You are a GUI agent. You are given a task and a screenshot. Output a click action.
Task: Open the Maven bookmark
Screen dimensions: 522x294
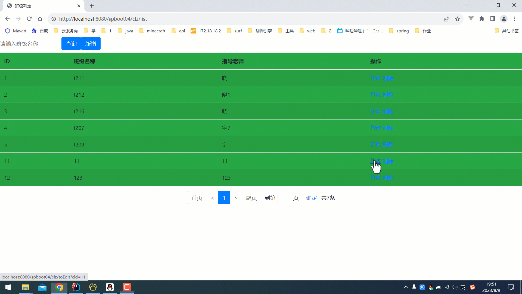(15, 31)
